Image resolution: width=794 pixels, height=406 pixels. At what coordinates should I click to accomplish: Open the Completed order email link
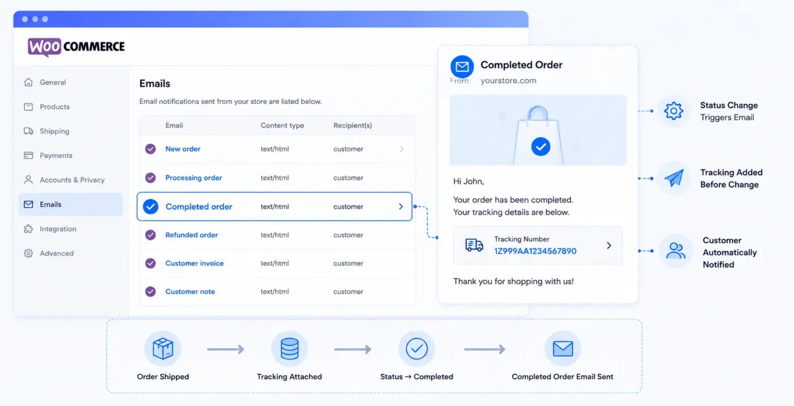198,207
